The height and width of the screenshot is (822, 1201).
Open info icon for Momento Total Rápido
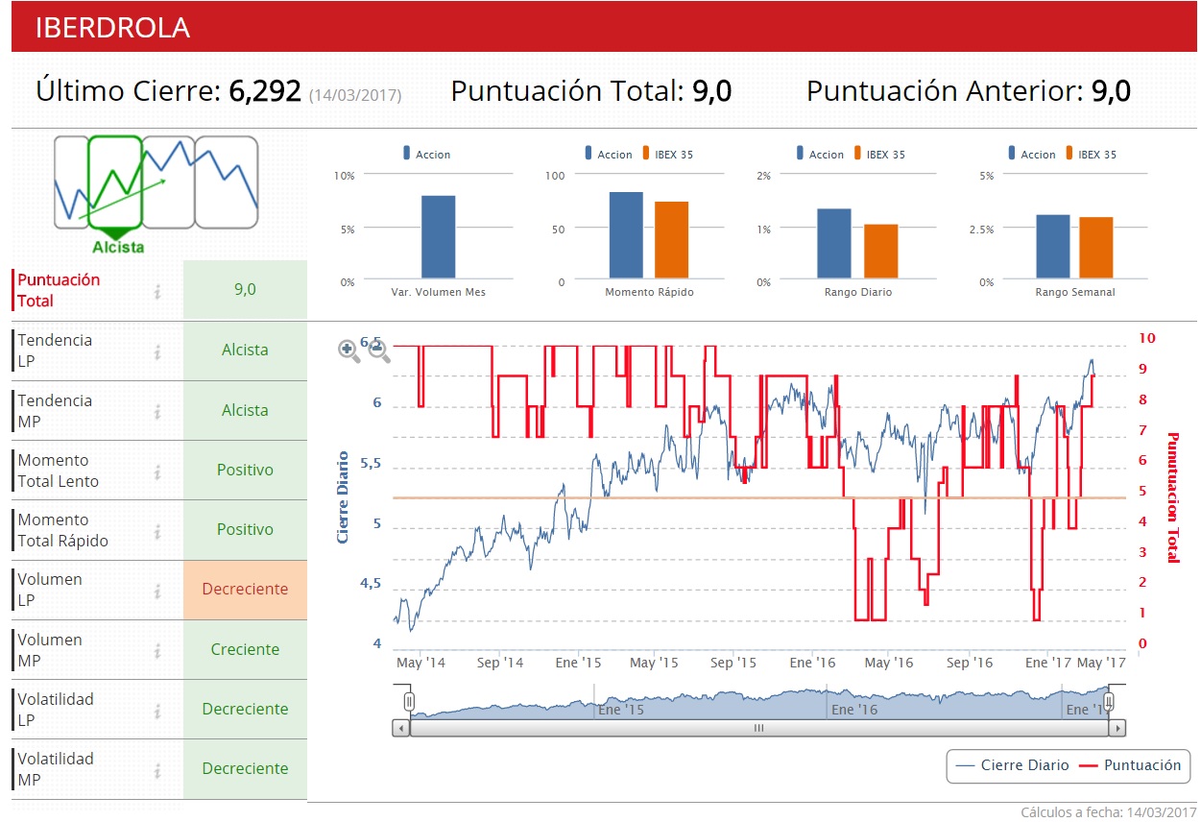point(156,530)
